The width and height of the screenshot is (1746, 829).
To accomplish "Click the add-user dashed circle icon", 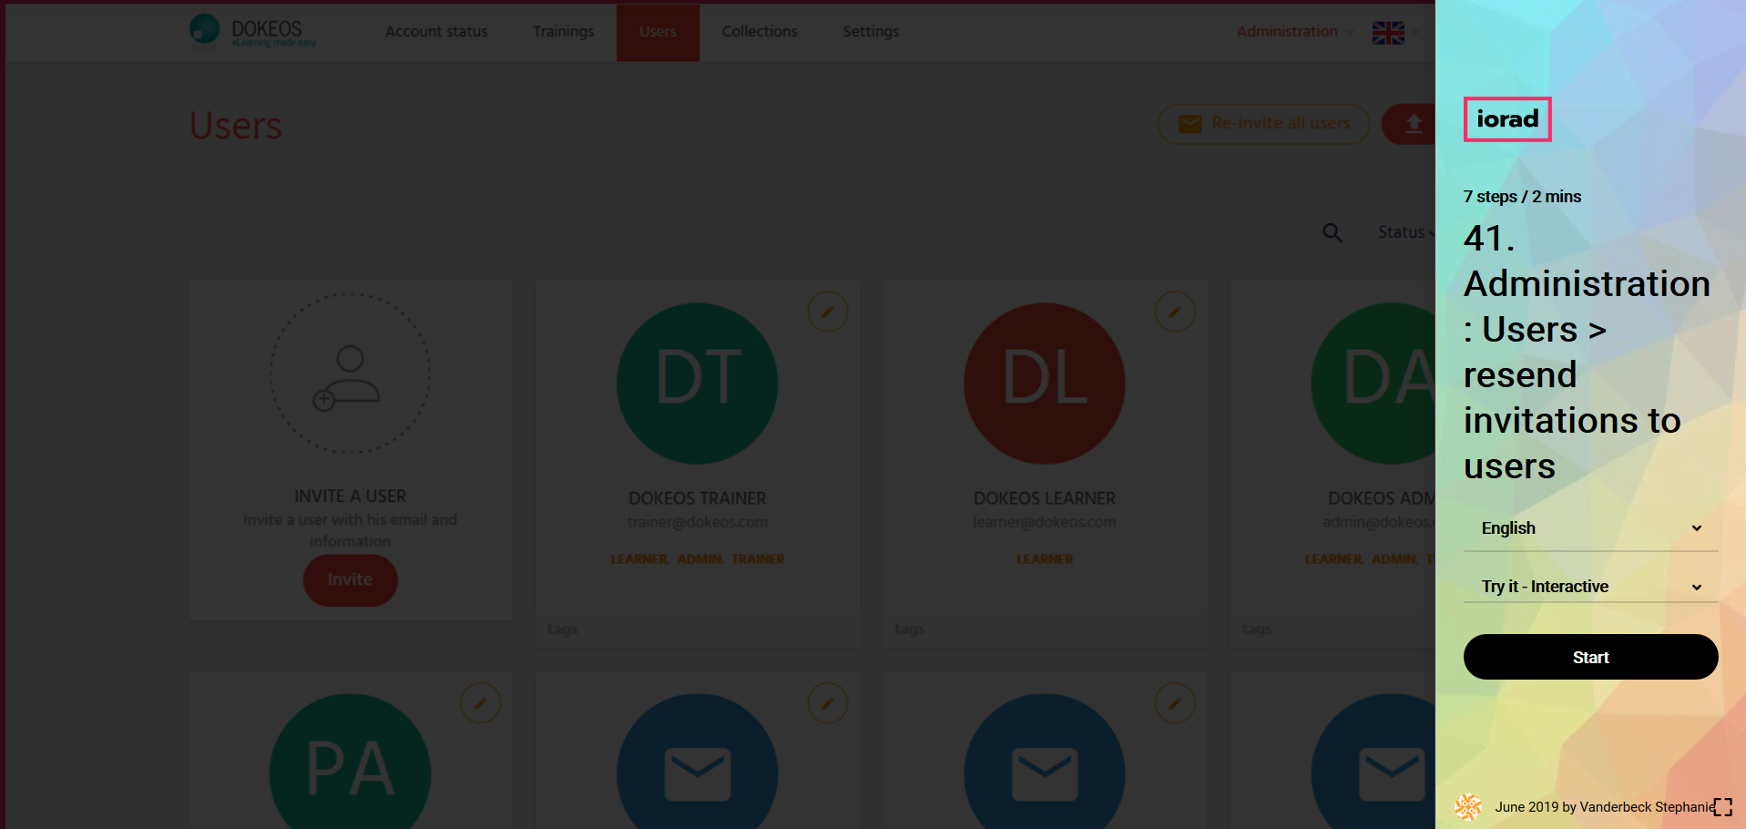I will (350, 374).
